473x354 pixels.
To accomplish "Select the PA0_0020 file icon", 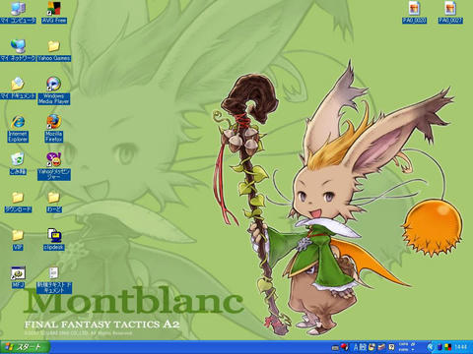I will tap(414, 13).
